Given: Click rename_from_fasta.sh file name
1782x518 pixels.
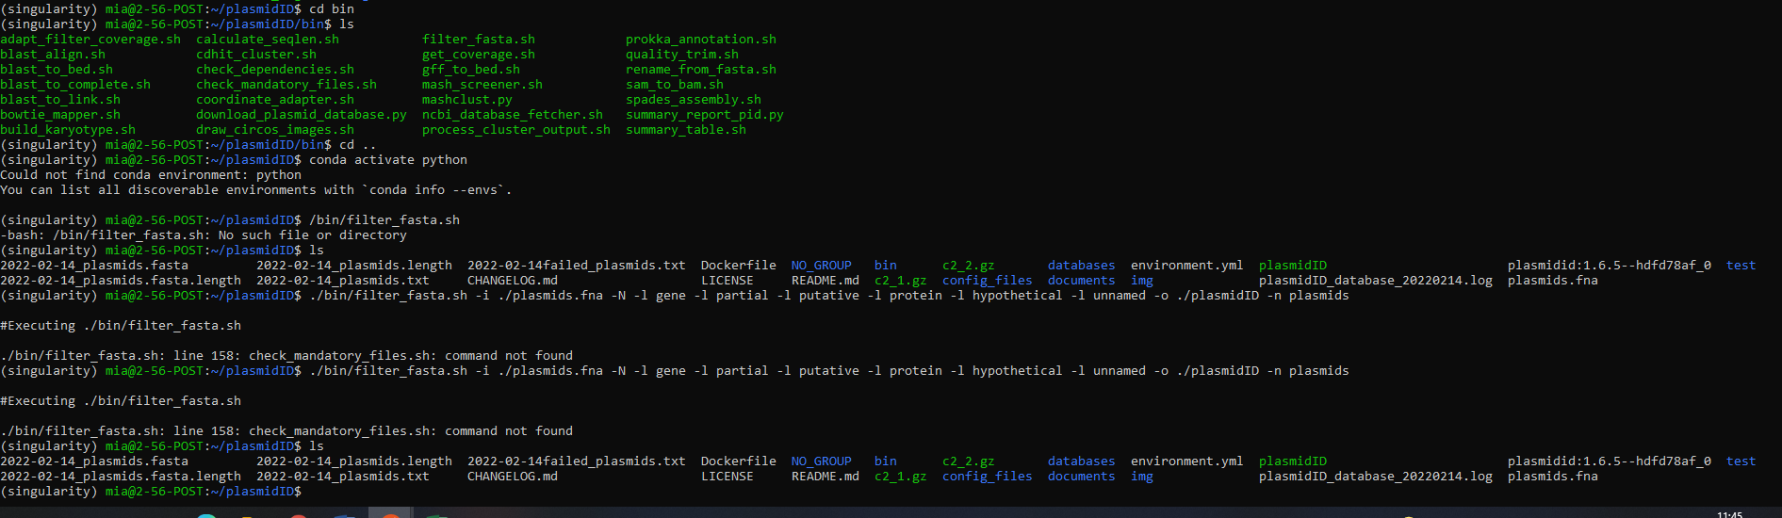Looking at the screenshot, I should pyautogui.click(x=701, y=70).
